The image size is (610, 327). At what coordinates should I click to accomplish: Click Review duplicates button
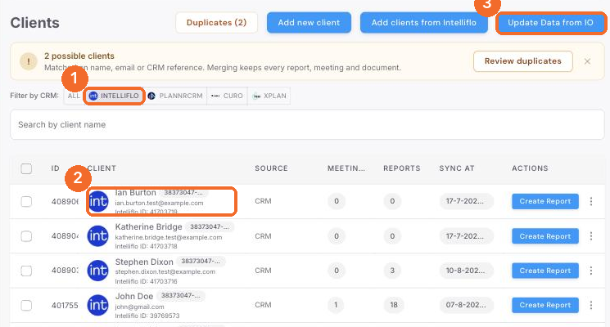523,61
